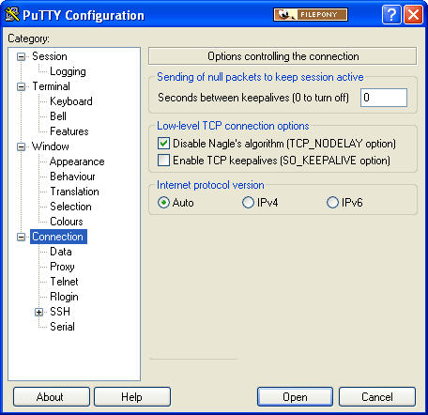The image size is (428, 415).
Task: Focus the seconds between keepalives field
Action: click(x=384, y=98)
